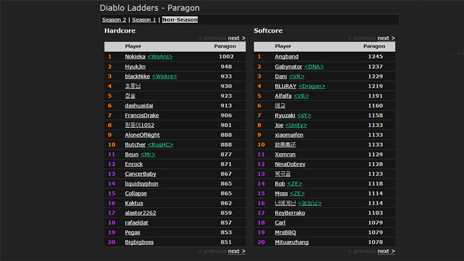Open the ZE clan link beside Moss
Screen dimensions: 464x261
click(298, 193)
